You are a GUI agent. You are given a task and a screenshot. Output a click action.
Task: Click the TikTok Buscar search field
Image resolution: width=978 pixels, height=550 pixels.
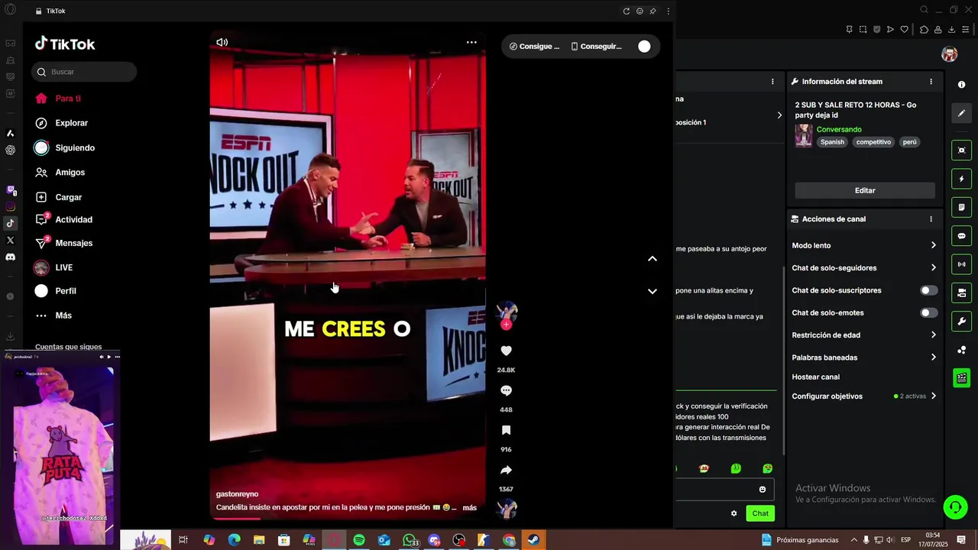coord(84,72)
